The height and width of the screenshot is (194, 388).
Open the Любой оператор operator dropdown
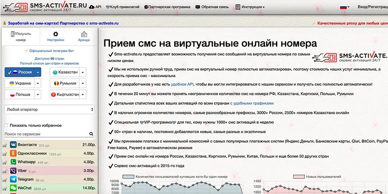click(49, 110)
